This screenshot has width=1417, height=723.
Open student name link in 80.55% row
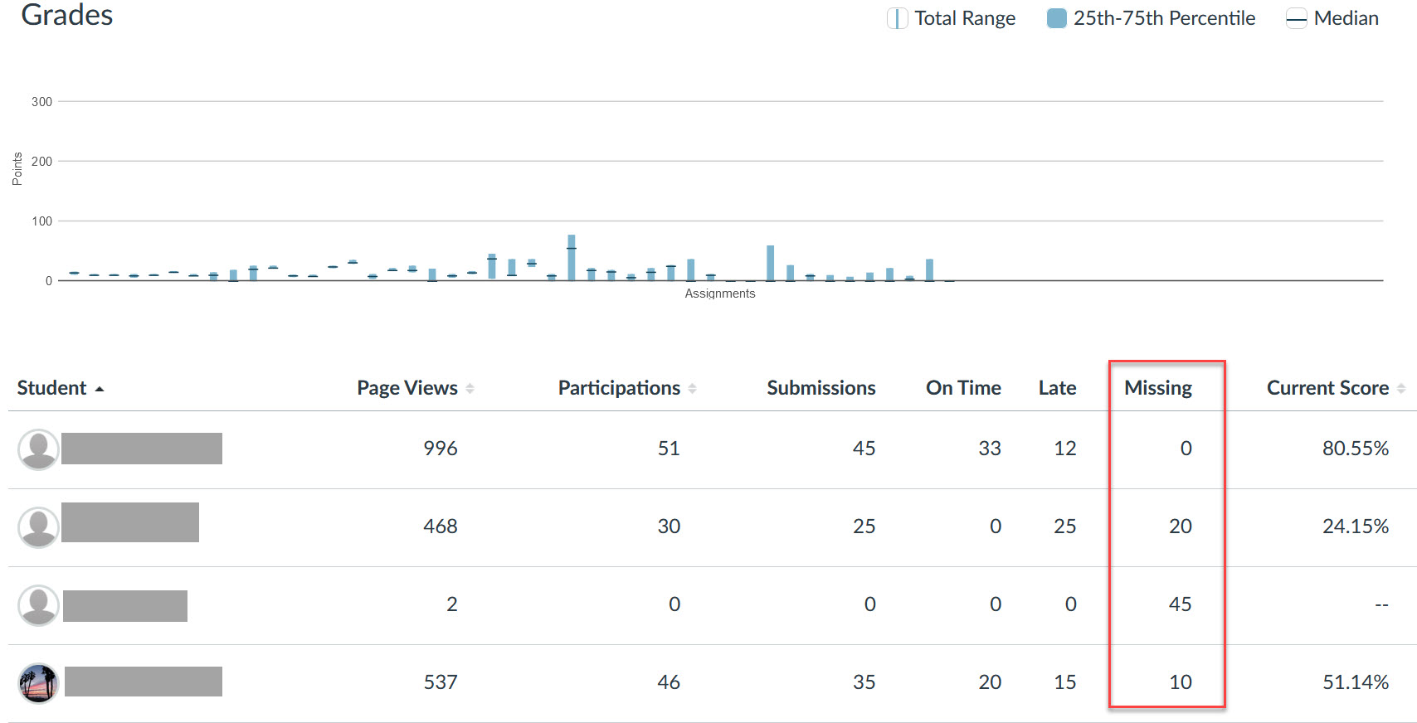point(142,449)
